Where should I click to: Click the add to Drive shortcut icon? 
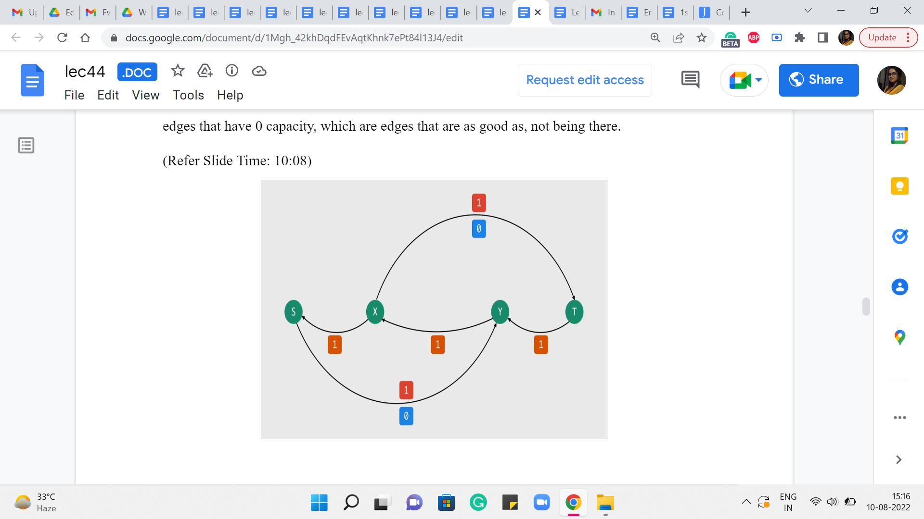tap(205, 71)
